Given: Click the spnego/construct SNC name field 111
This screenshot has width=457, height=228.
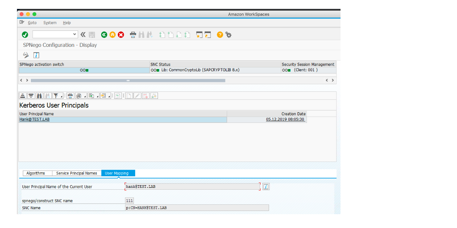Looking at the screenshot, I should click(x=130, y=201).
